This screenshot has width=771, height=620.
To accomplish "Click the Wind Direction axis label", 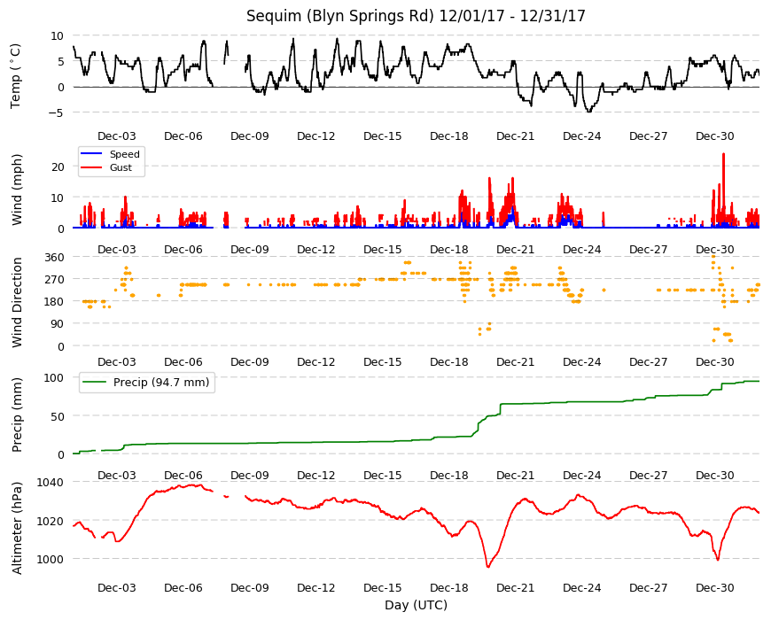I will (17, 302).
